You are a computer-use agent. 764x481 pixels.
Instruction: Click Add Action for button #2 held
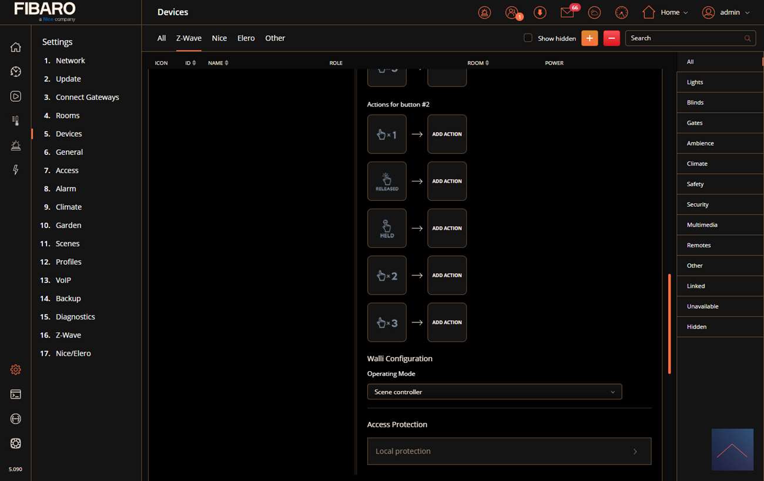[447, 228]
